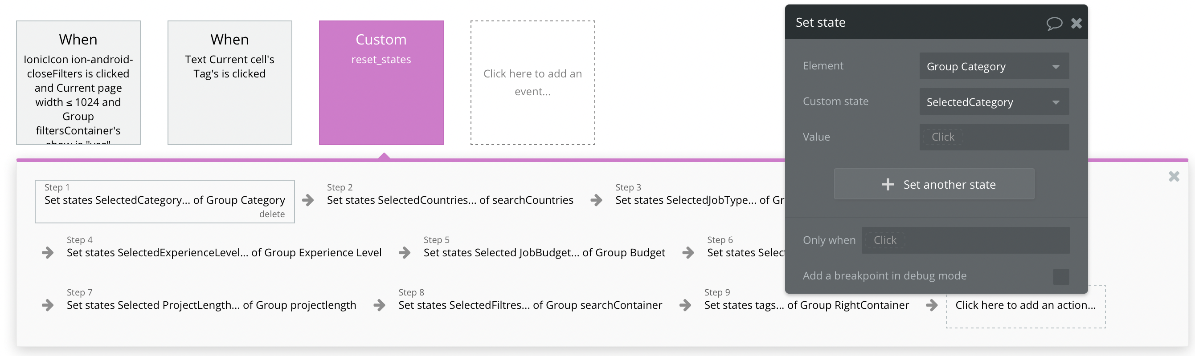Select the Custom reset_states event box
The image size is (1195, 356).
pyautogui.click(x=381, y=82)
